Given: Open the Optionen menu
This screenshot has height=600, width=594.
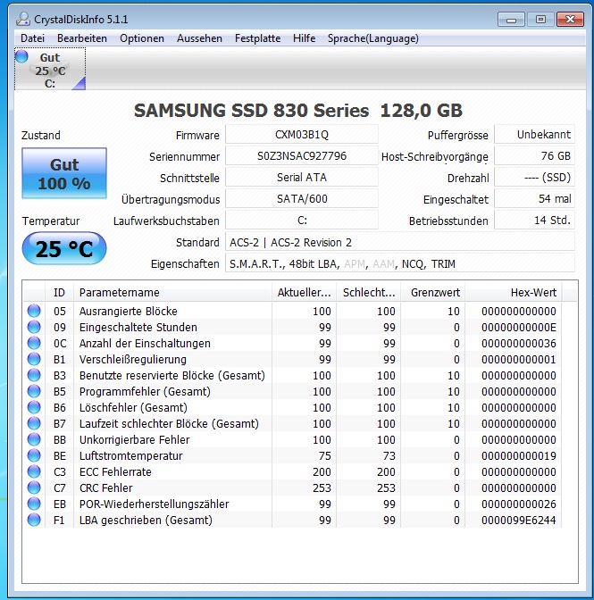Looking at the screenshot, I should click(x=142, y=38).
